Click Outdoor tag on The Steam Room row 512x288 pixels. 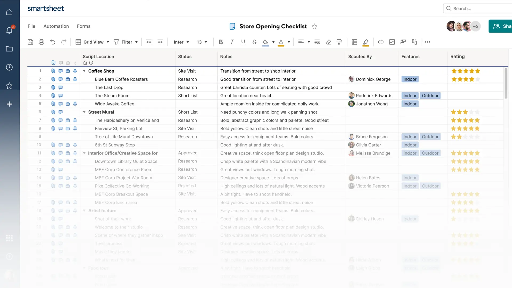click(x=430, y=95)
